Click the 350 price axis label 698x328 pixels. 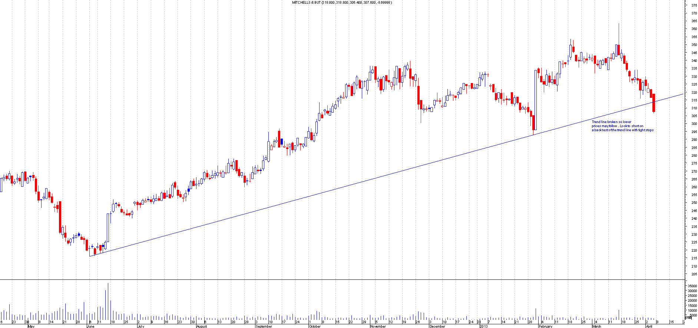pyautogui.click(x=694, y=44)
